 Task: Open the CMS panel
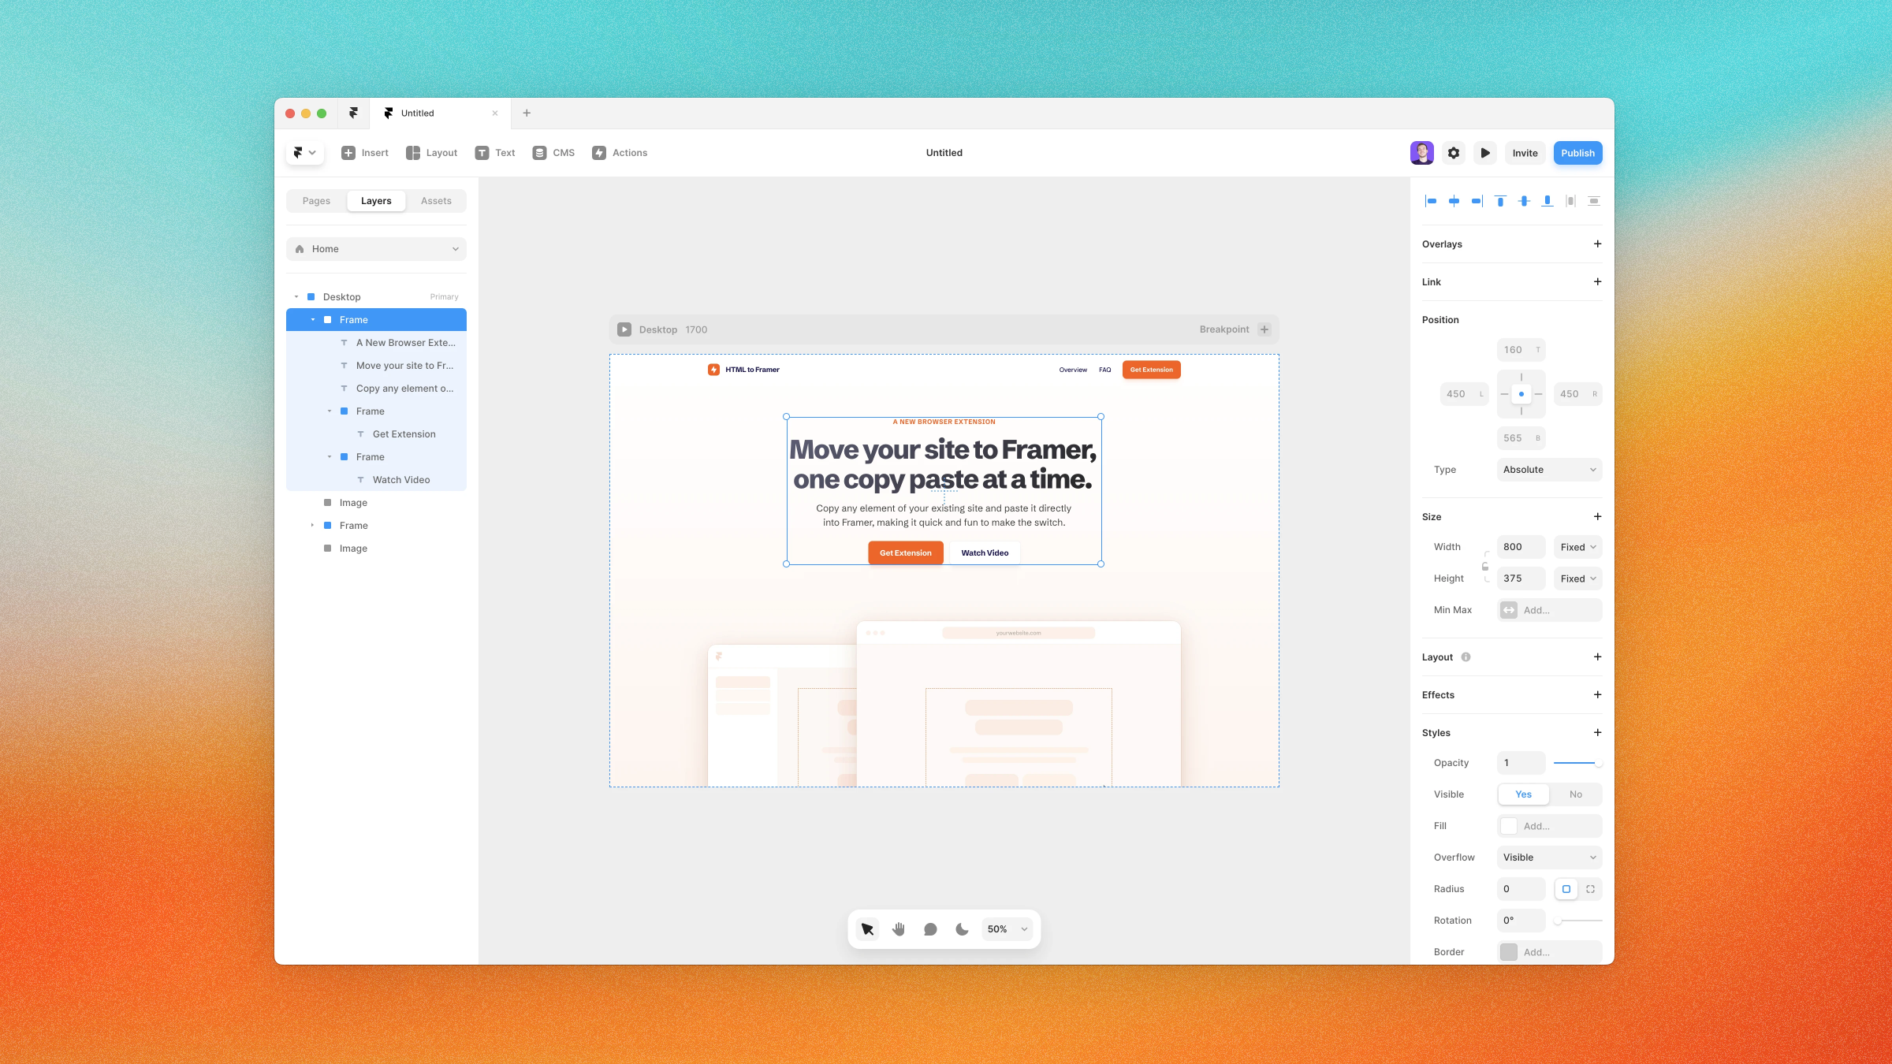[x=553, y=153]
